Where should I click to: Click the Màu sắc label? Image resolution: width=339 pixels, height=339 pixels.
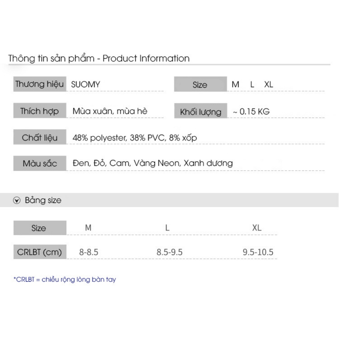39,164
